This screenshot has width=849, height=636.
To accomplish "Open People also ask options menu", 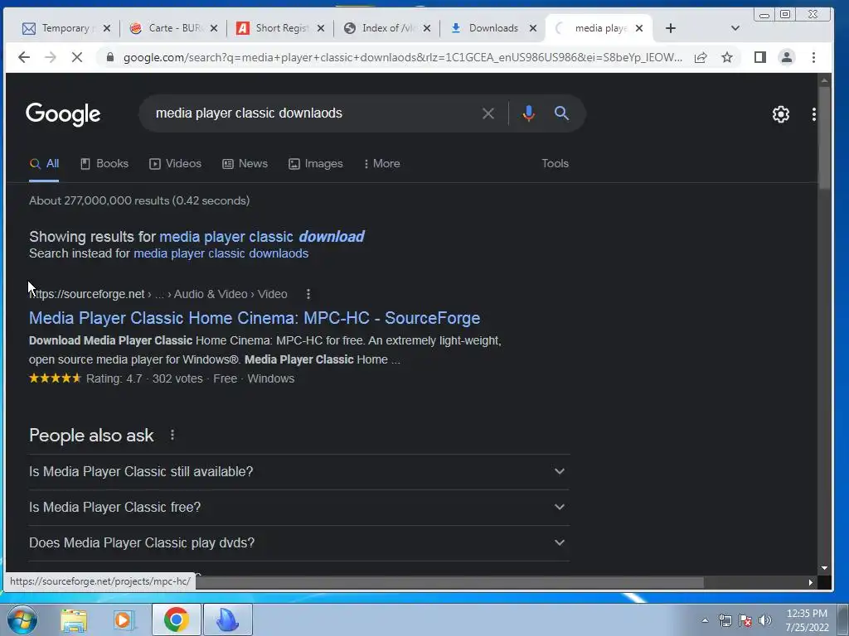I will pyautogui.click(x=172, y=435).
